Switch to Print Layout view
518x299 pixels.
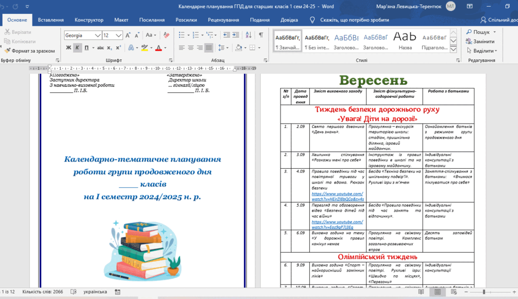click(x=438, y=292)
